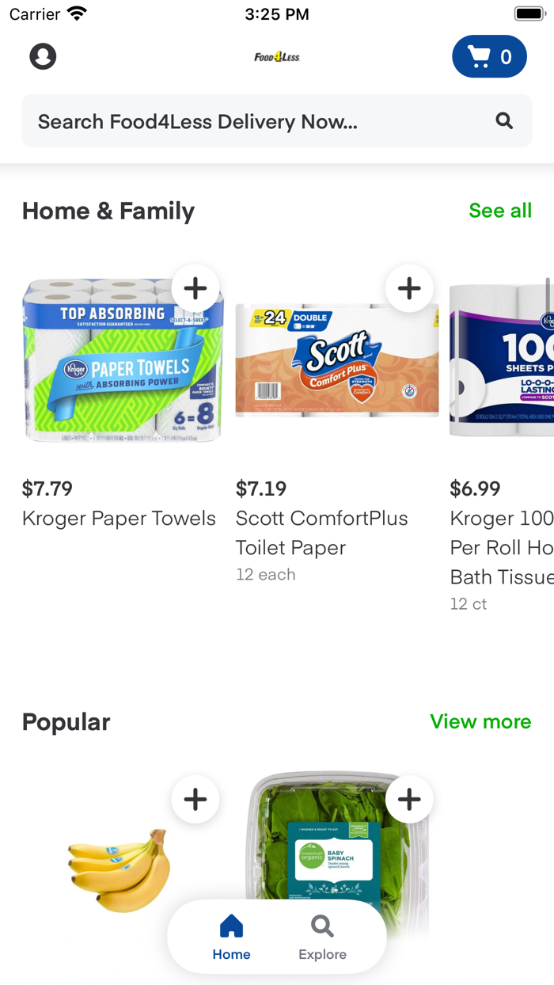Add Baby Spinach with the plus icon
Viewport: 554px width, 985px height.
pos(409,799)
